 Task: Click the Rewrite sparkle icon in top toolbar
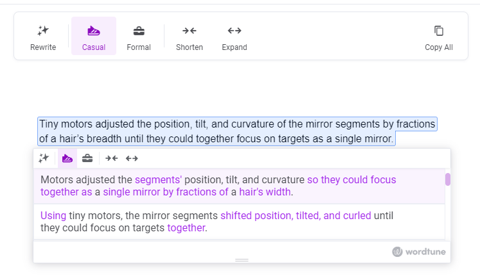coord(43,31)
